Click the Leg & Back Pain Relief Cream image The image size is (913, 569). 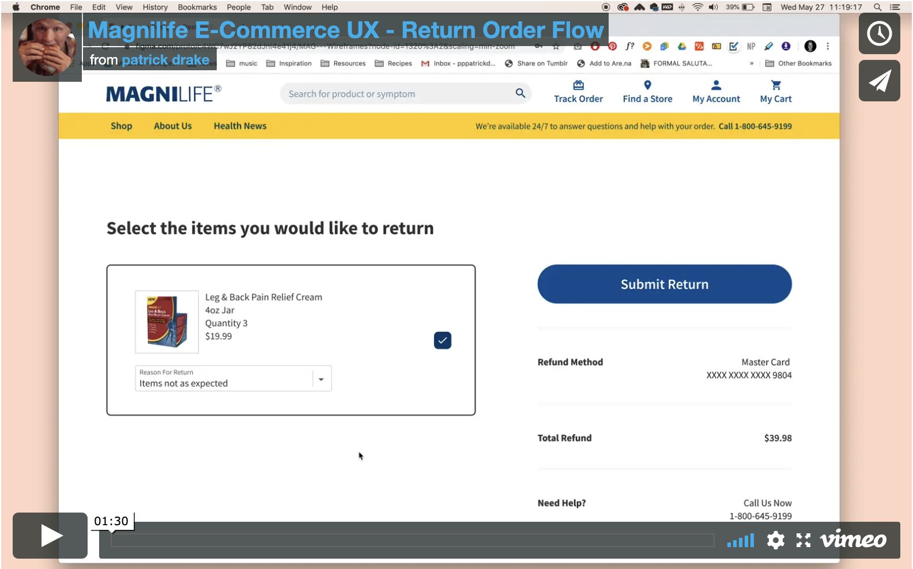(167, 322)
